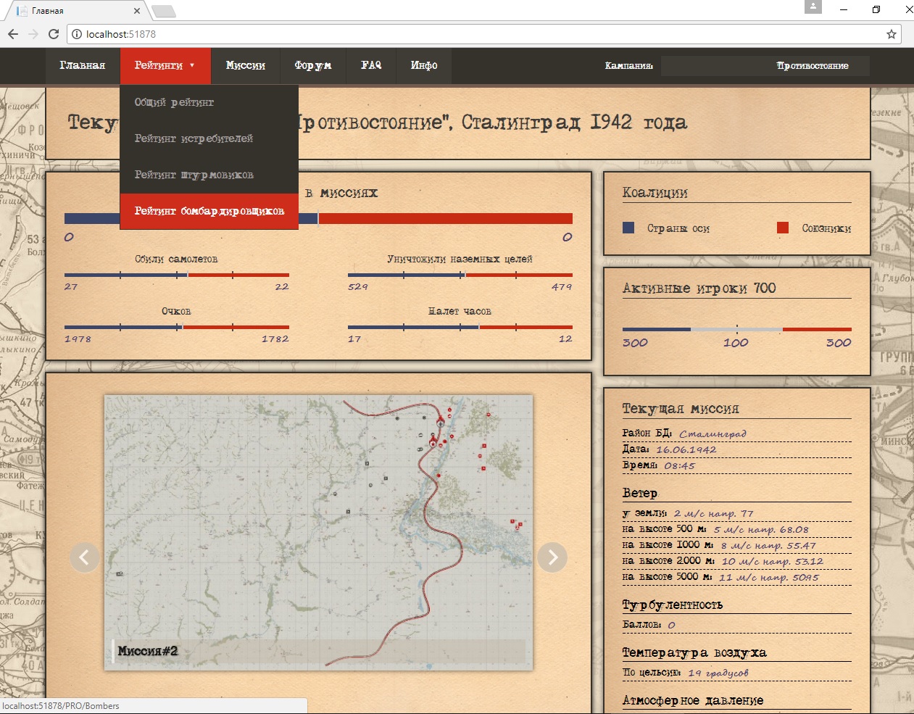Click the 19 градусов temperature value
Screen dimensions: 914x714
718,673
